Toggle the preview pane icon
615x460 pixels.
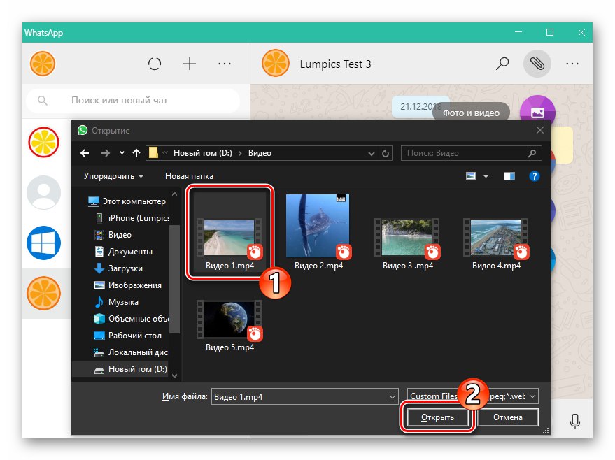click(x=509, y=176)
